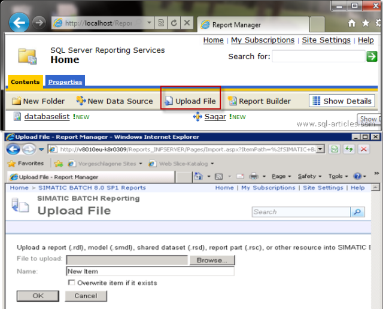Open the databaselist report link

[x=47, y=117]
